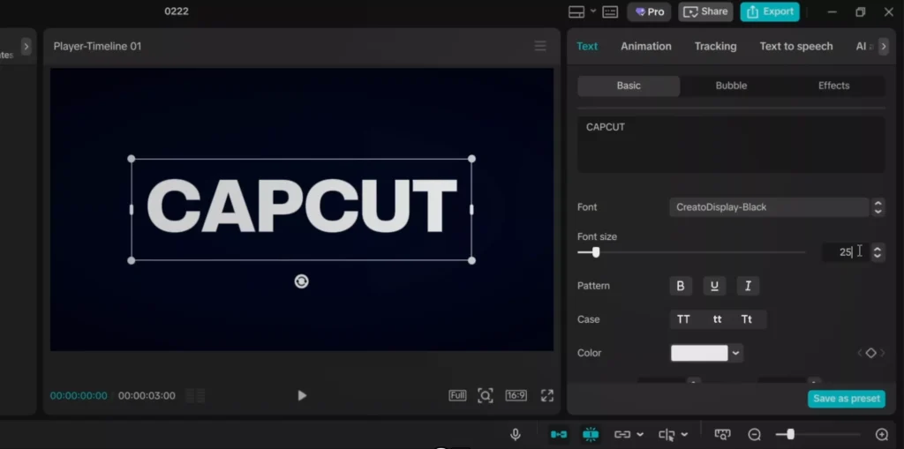Adjust the Font size slider
Viewport: 904px width, 449px height.
coord(596,252)
